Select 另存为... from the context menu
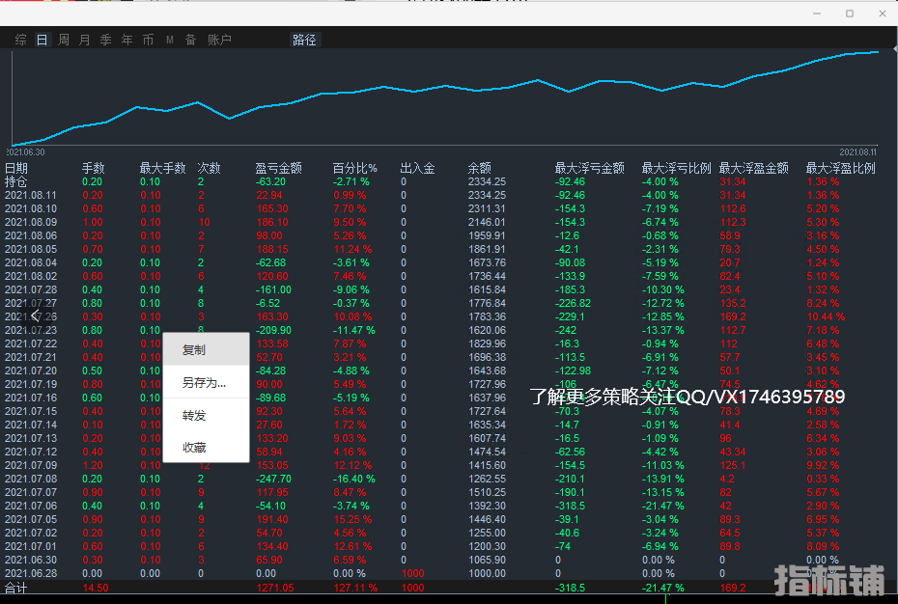This screenshot has height=604, width=898. point(204,383)
